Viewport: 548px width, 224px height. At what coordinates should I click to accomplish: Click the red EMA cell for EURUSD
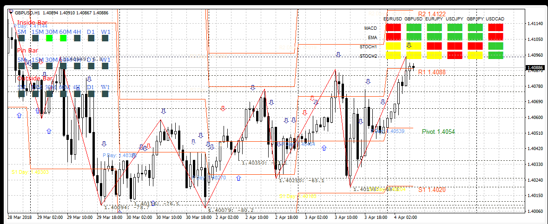click(x=394, y=37)
